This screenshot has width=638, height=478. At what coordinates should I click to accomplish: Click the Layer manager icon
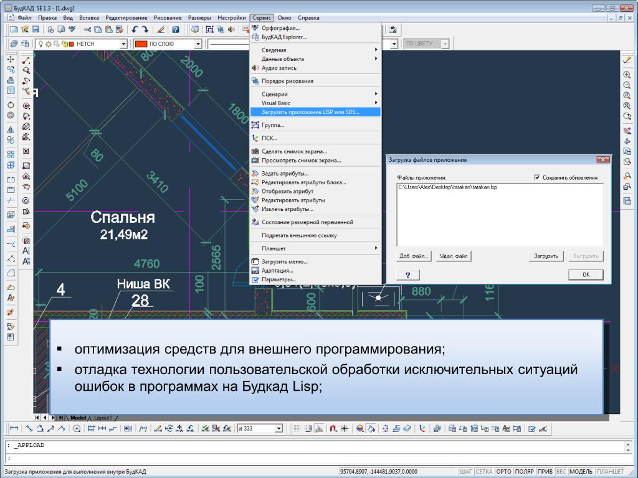tap(14, 44)
